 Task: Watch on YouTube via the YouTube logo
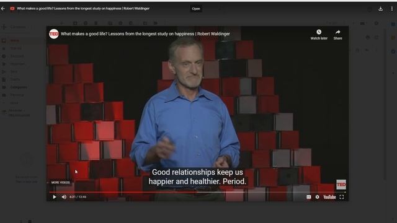[x=329, y=197]
